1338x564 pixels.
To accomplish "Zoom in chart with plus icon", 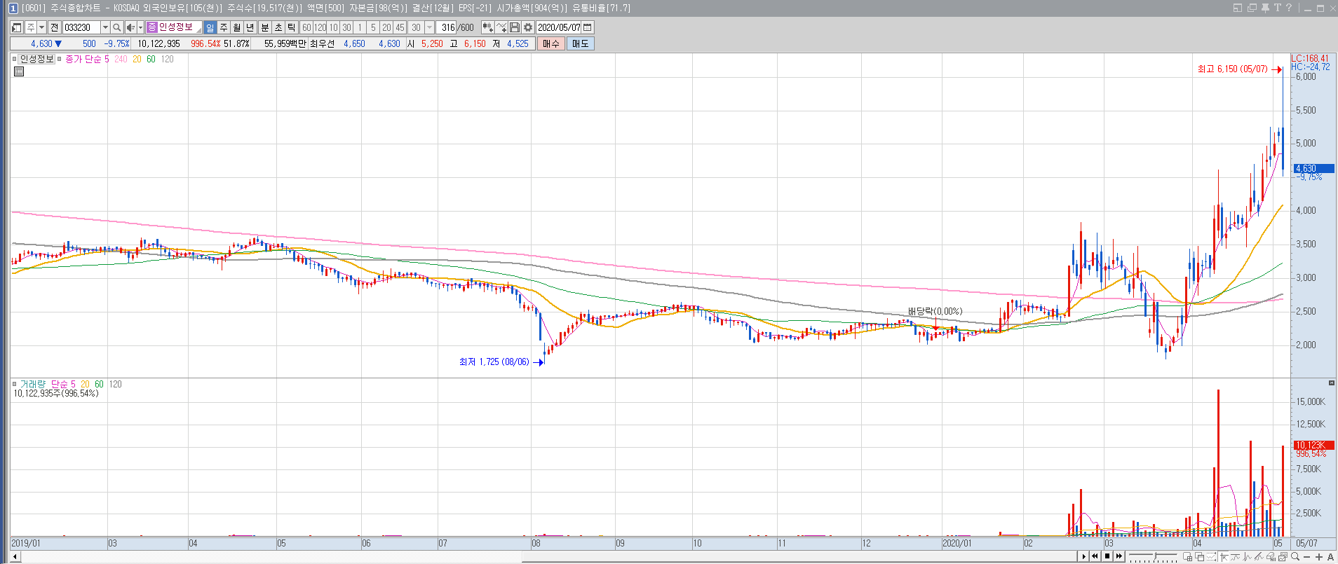I will (x=1319, y=556).
